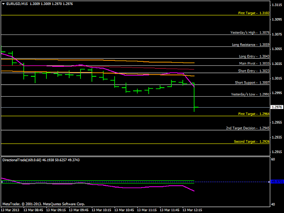Click the 1.3055 price scale value
This screenshot has width=284, height=213.
pos(277,49)
